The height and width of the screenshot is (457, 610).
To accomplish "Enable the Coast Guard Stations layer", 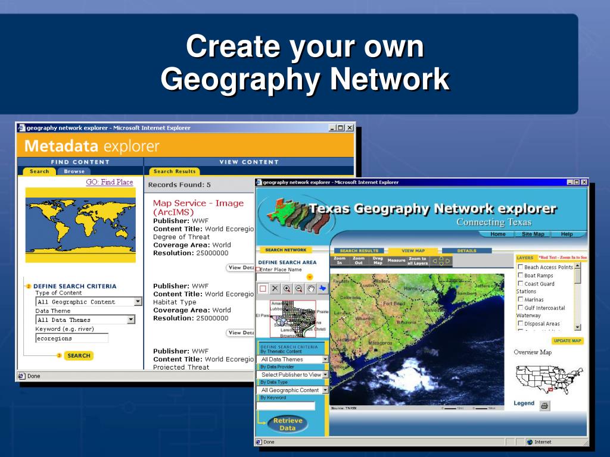I will (x=520, y=283).
